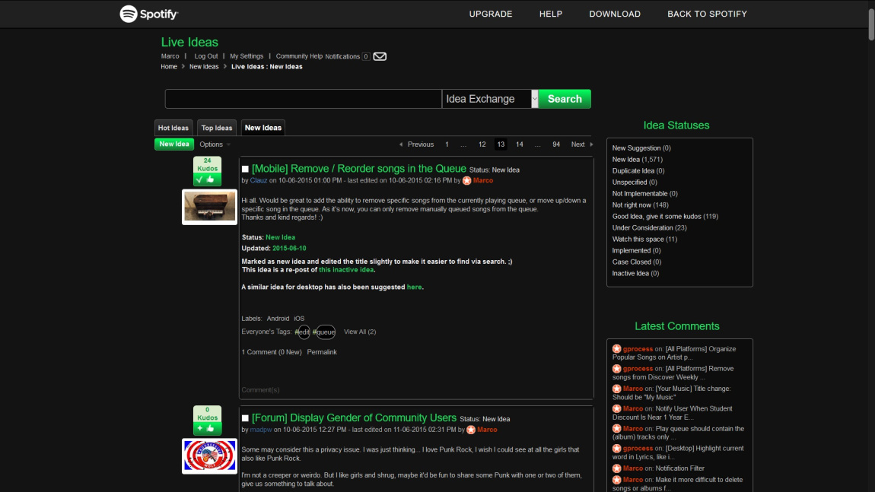Click New Ideas breadcrumb link
Image resolution: width=875 pixels, height=492 pixels.
coord(204,66)
